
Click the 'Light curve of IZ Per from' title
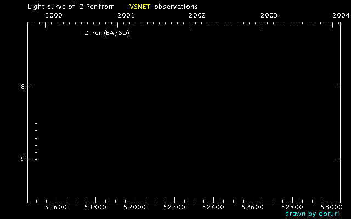pyautogui.click(x=71, y=7)
